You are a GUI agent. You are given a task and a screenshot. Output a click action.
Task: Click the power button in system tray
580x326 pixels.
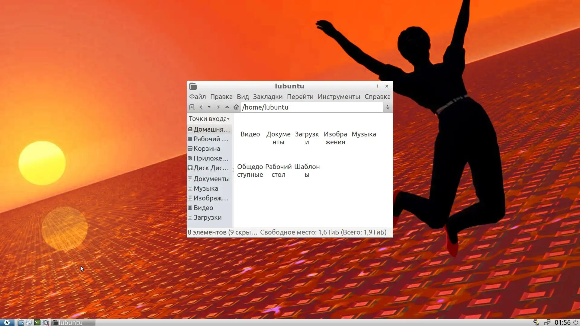point(576,322)
